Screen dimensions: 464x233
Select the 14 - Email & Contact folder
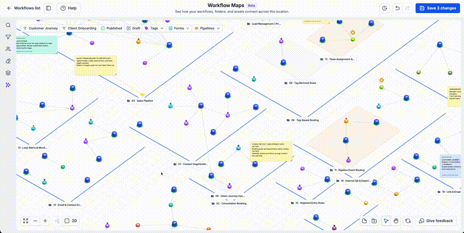pos(65,205)
